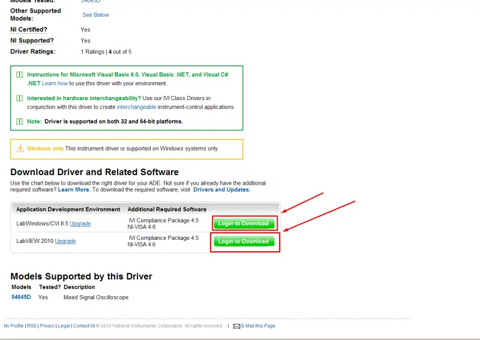
Task: Open My Profile in the footer
Action: coord(14,326)
